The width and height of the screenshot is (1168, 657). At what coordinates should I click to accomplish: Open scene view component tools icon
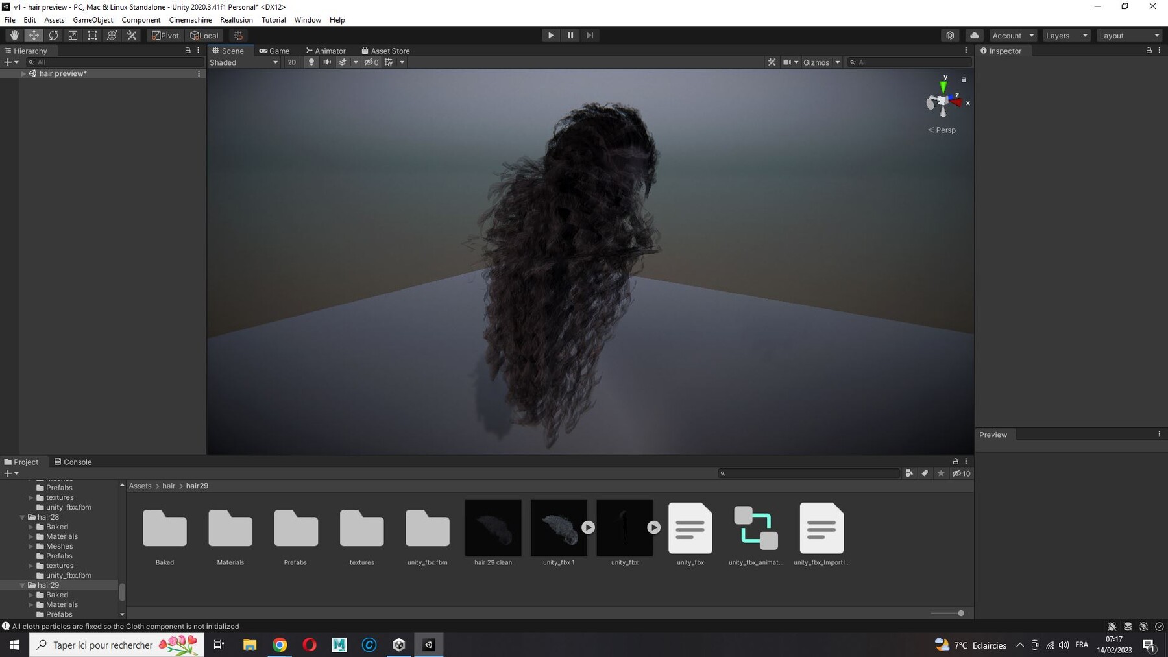(x=772, y=62)
